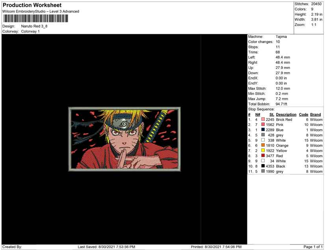Viewport: 325px width, 250px height.
Task: Click the Red 3477 color swatch
Action: coord(263,156)
